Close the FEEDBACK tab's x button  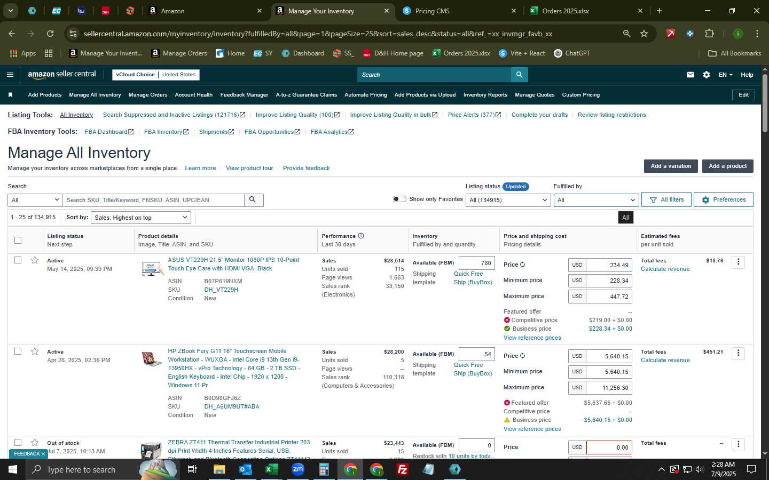(43, 454)
